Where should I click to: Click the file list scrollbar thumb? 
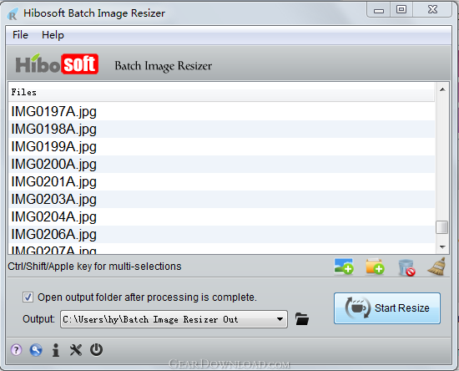pyautogui.click(x=441, y=227)
